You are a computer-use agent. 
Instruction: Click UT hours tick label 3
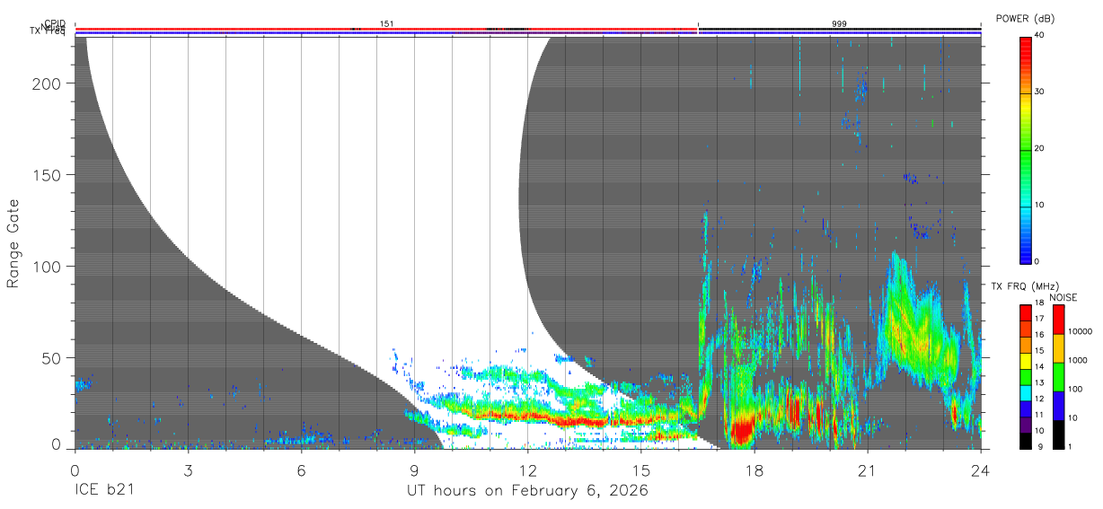188,470
